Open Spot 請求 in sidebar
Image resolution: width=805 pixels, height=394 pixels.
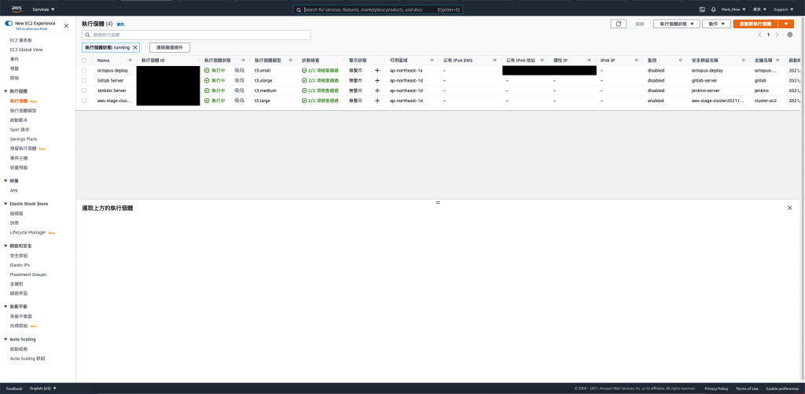pos(20,130)
